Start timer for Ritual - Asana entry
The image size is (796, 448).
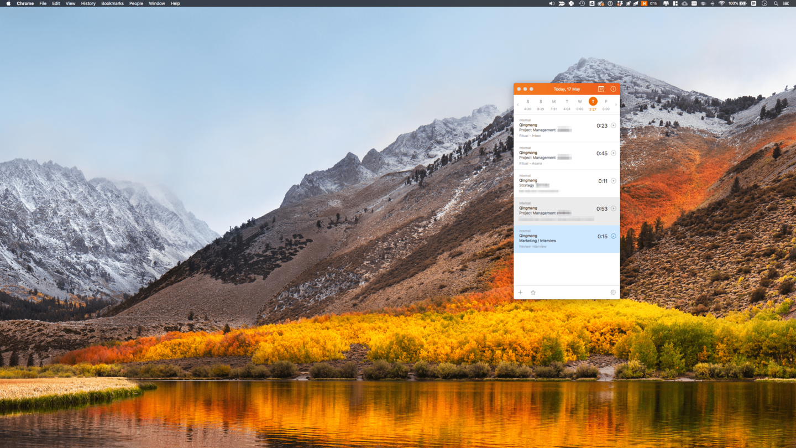click(613, 153)
